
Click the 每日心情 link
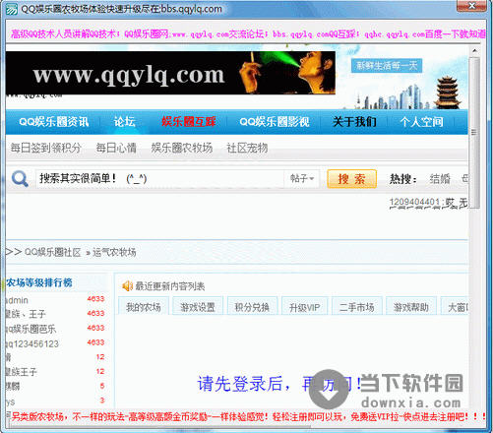[x=116, y=148]
